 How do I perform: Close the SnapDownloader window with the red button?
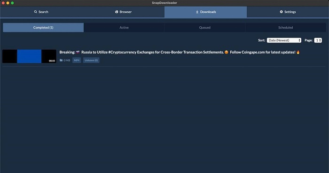click(3, 3)
